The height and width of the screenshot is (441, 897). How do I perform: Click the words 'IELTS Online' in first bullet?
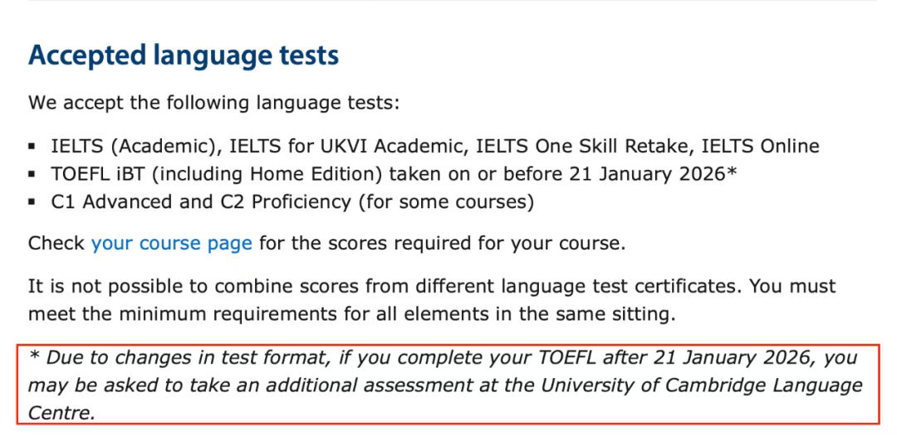click(x=760, y=147)
